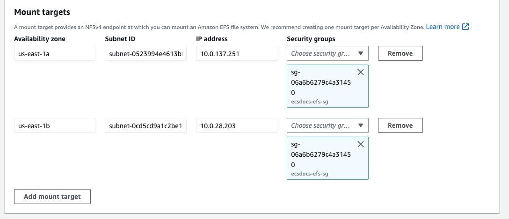Click the Availability zone column label

point(40,39)
